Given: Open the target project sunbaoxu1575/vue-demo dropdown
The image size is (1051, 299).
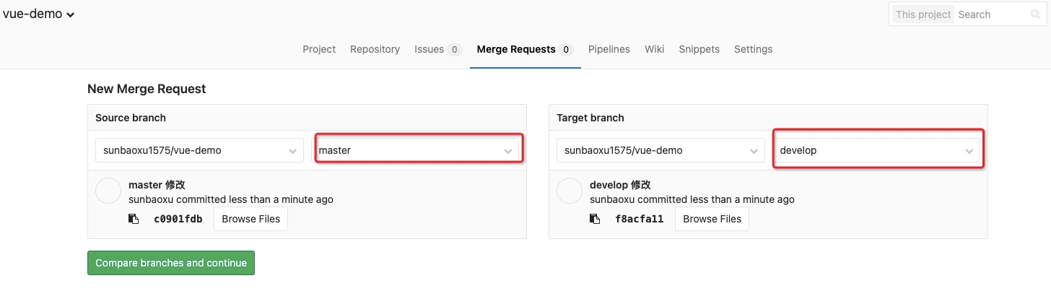Looking at the screenshot, I should [x=660, y=150].
